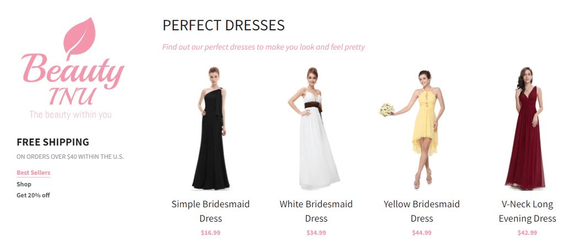Click the $42.99 price label

pyautogui.click(x=527, y=233)
